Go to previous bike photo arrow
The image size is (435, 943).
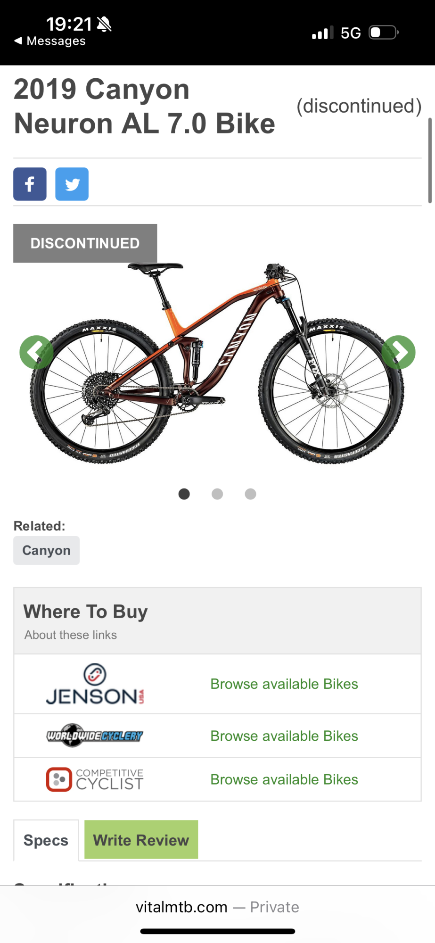pyautogui.click(x=36, y=352)
